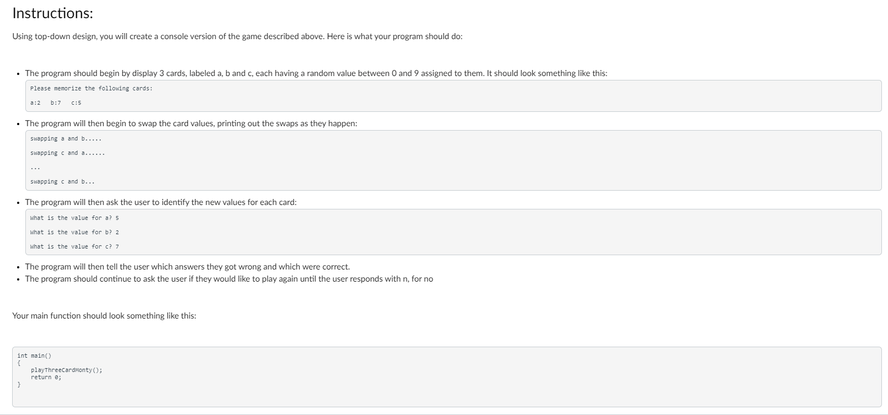
Task: Click 'Your main function should look something like this'
Action: [104, 316]
